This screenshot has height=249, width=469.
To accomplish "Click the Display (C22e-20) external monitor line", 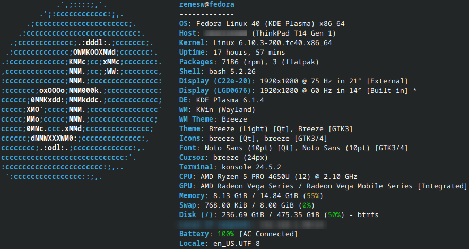I will pos(293,81).
